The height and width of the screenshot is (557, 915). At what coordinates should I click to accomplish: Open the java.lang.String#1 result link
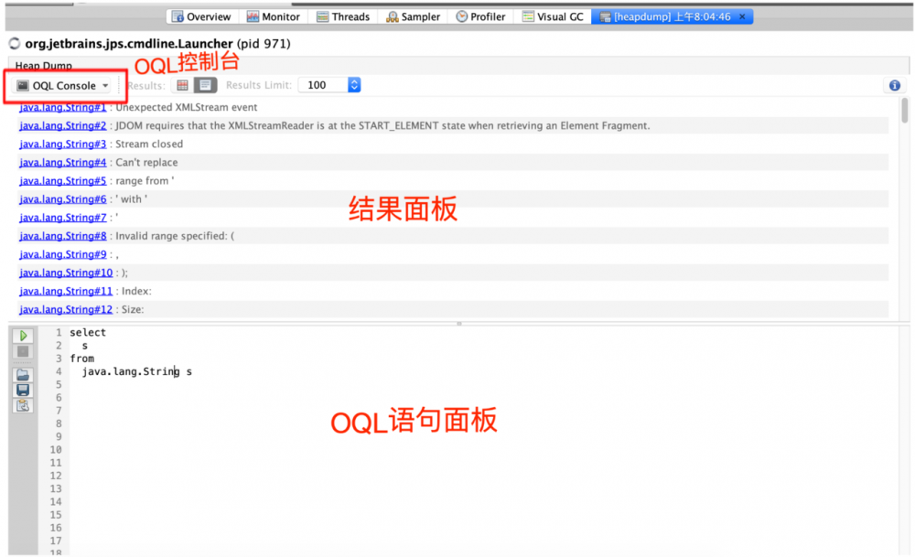62,107
